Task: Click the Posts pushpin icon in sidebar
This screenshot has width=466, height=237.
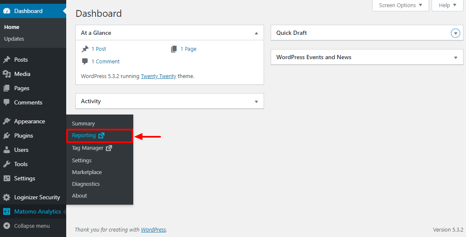Action: pyautogui.click(x=7, y=60)
